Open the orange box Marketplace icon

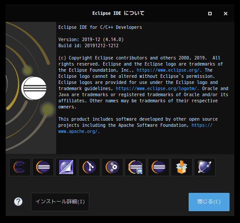[182, 167]
